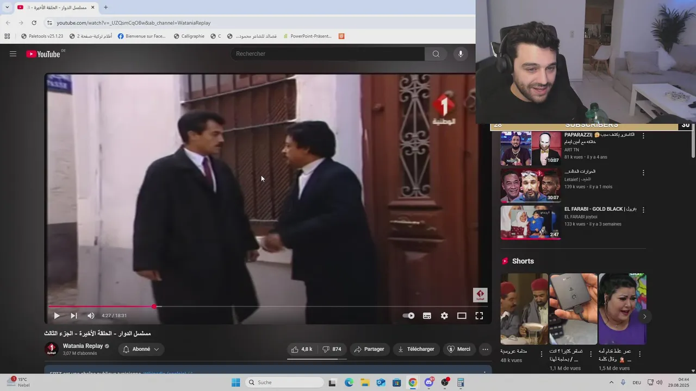Screen dimensions: 696x391
Task: Open the 1,1 M de vues Short
Action: 573,309
